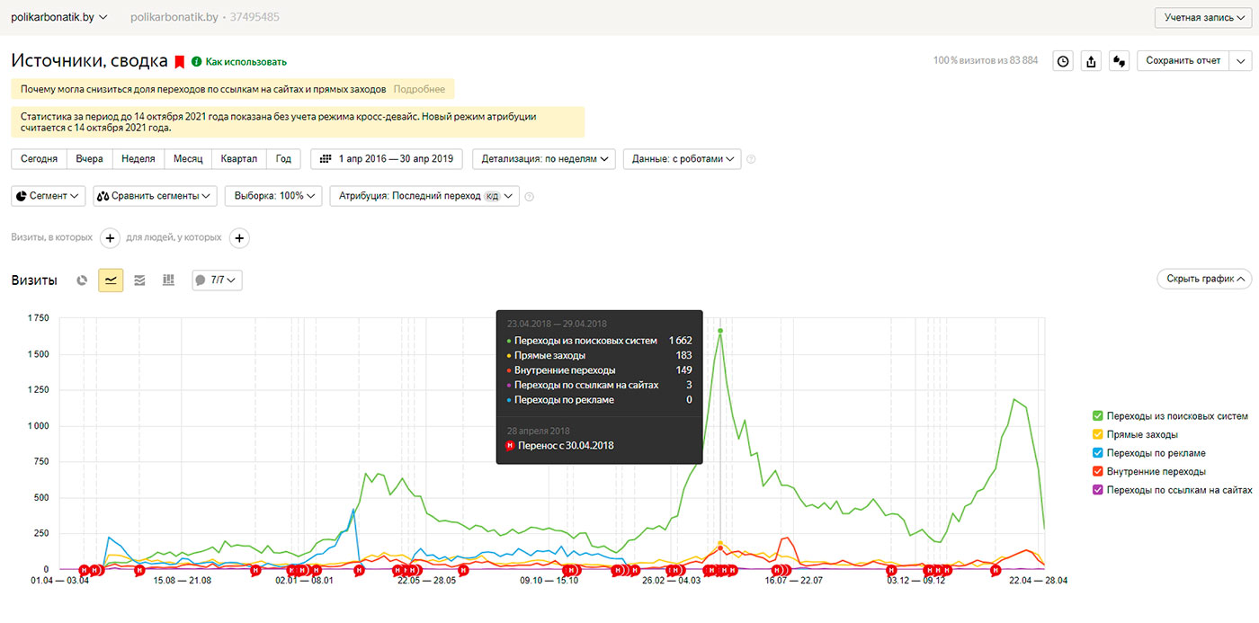
Task: Click the green info icon before Как использовать
Action: click(196, 62)
